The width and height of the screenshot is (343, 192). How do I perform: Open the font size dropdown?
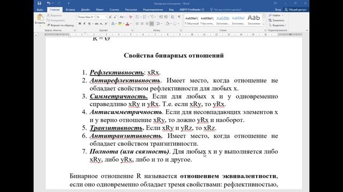[x=106, y=17]
